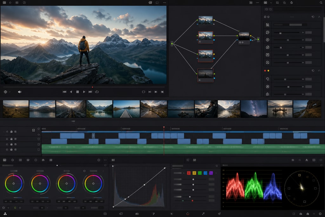Open the flame-shaped palette icon
Viewport: 325px width, 217px height.
click(43, 160)
